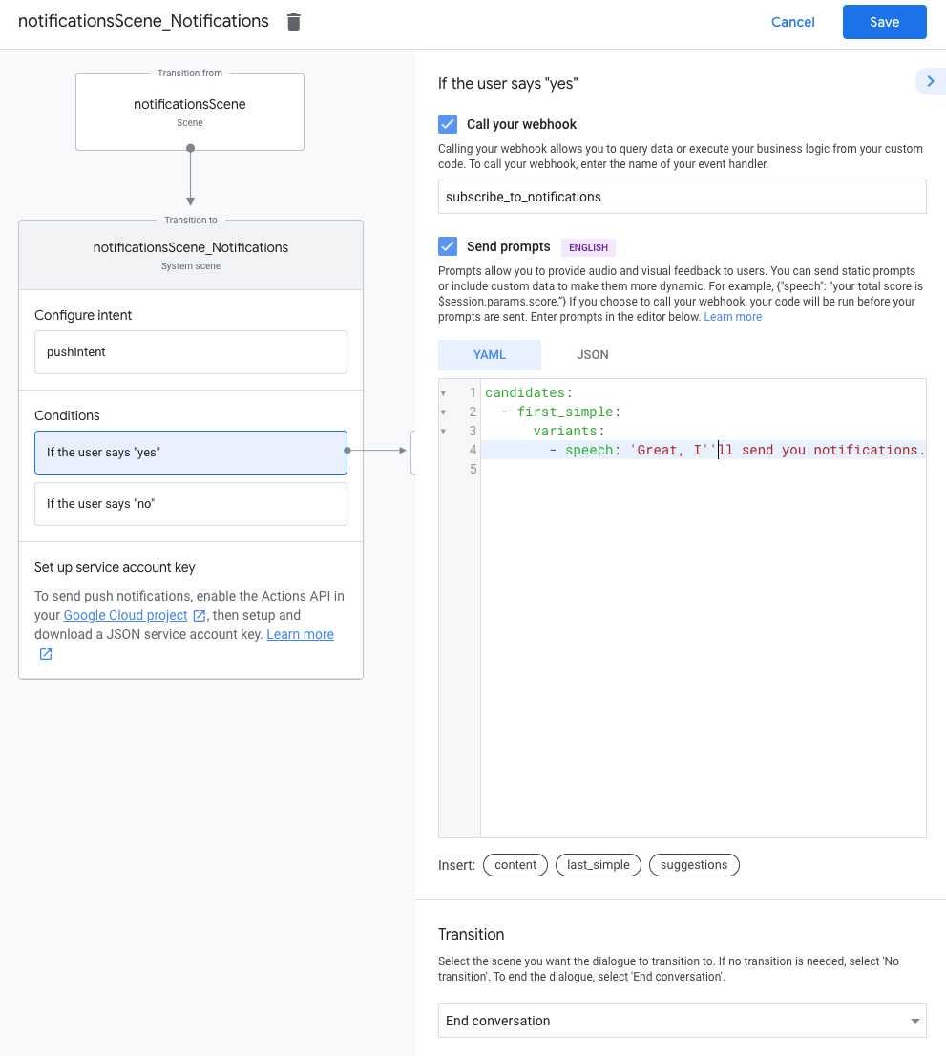This screenshot has height=1056, width=946.
Task: Collapse the first_simple fold arrow on line 2
Action: [443, 412]
